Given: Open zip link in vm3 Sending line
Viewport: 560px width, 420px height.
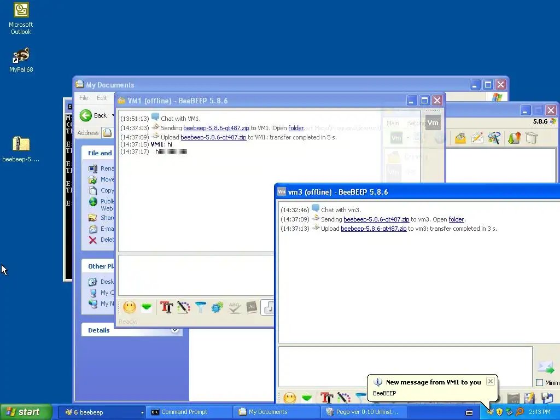Looking at the screenshot, I should [376, 219].
